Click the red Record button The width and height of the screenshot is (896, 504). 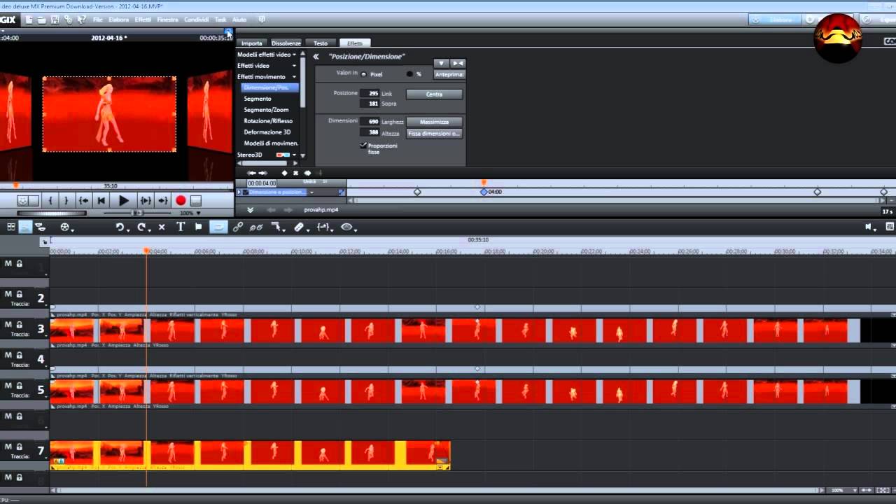[181, 200]
